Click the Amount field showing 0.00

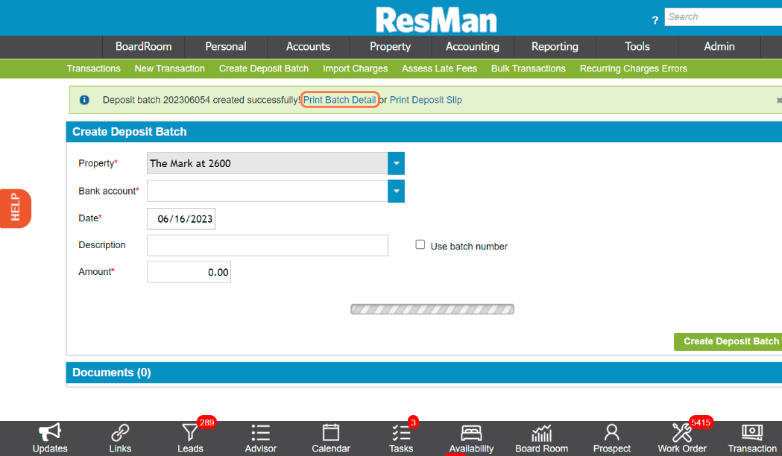pos(189,272)
